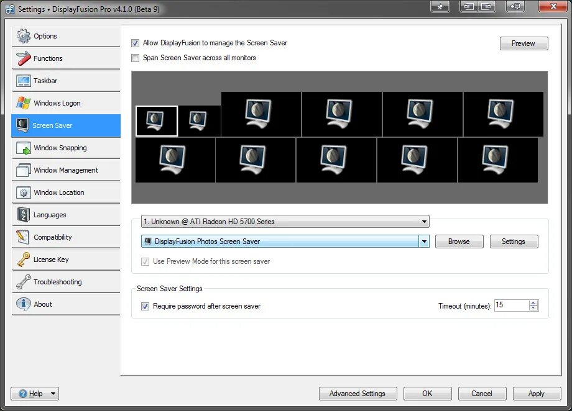Image resolution: width=572 pixels, height=411 pixels.
Task: Toggle Use Preview Mode for this screen saver
Action: pos(145,261)
